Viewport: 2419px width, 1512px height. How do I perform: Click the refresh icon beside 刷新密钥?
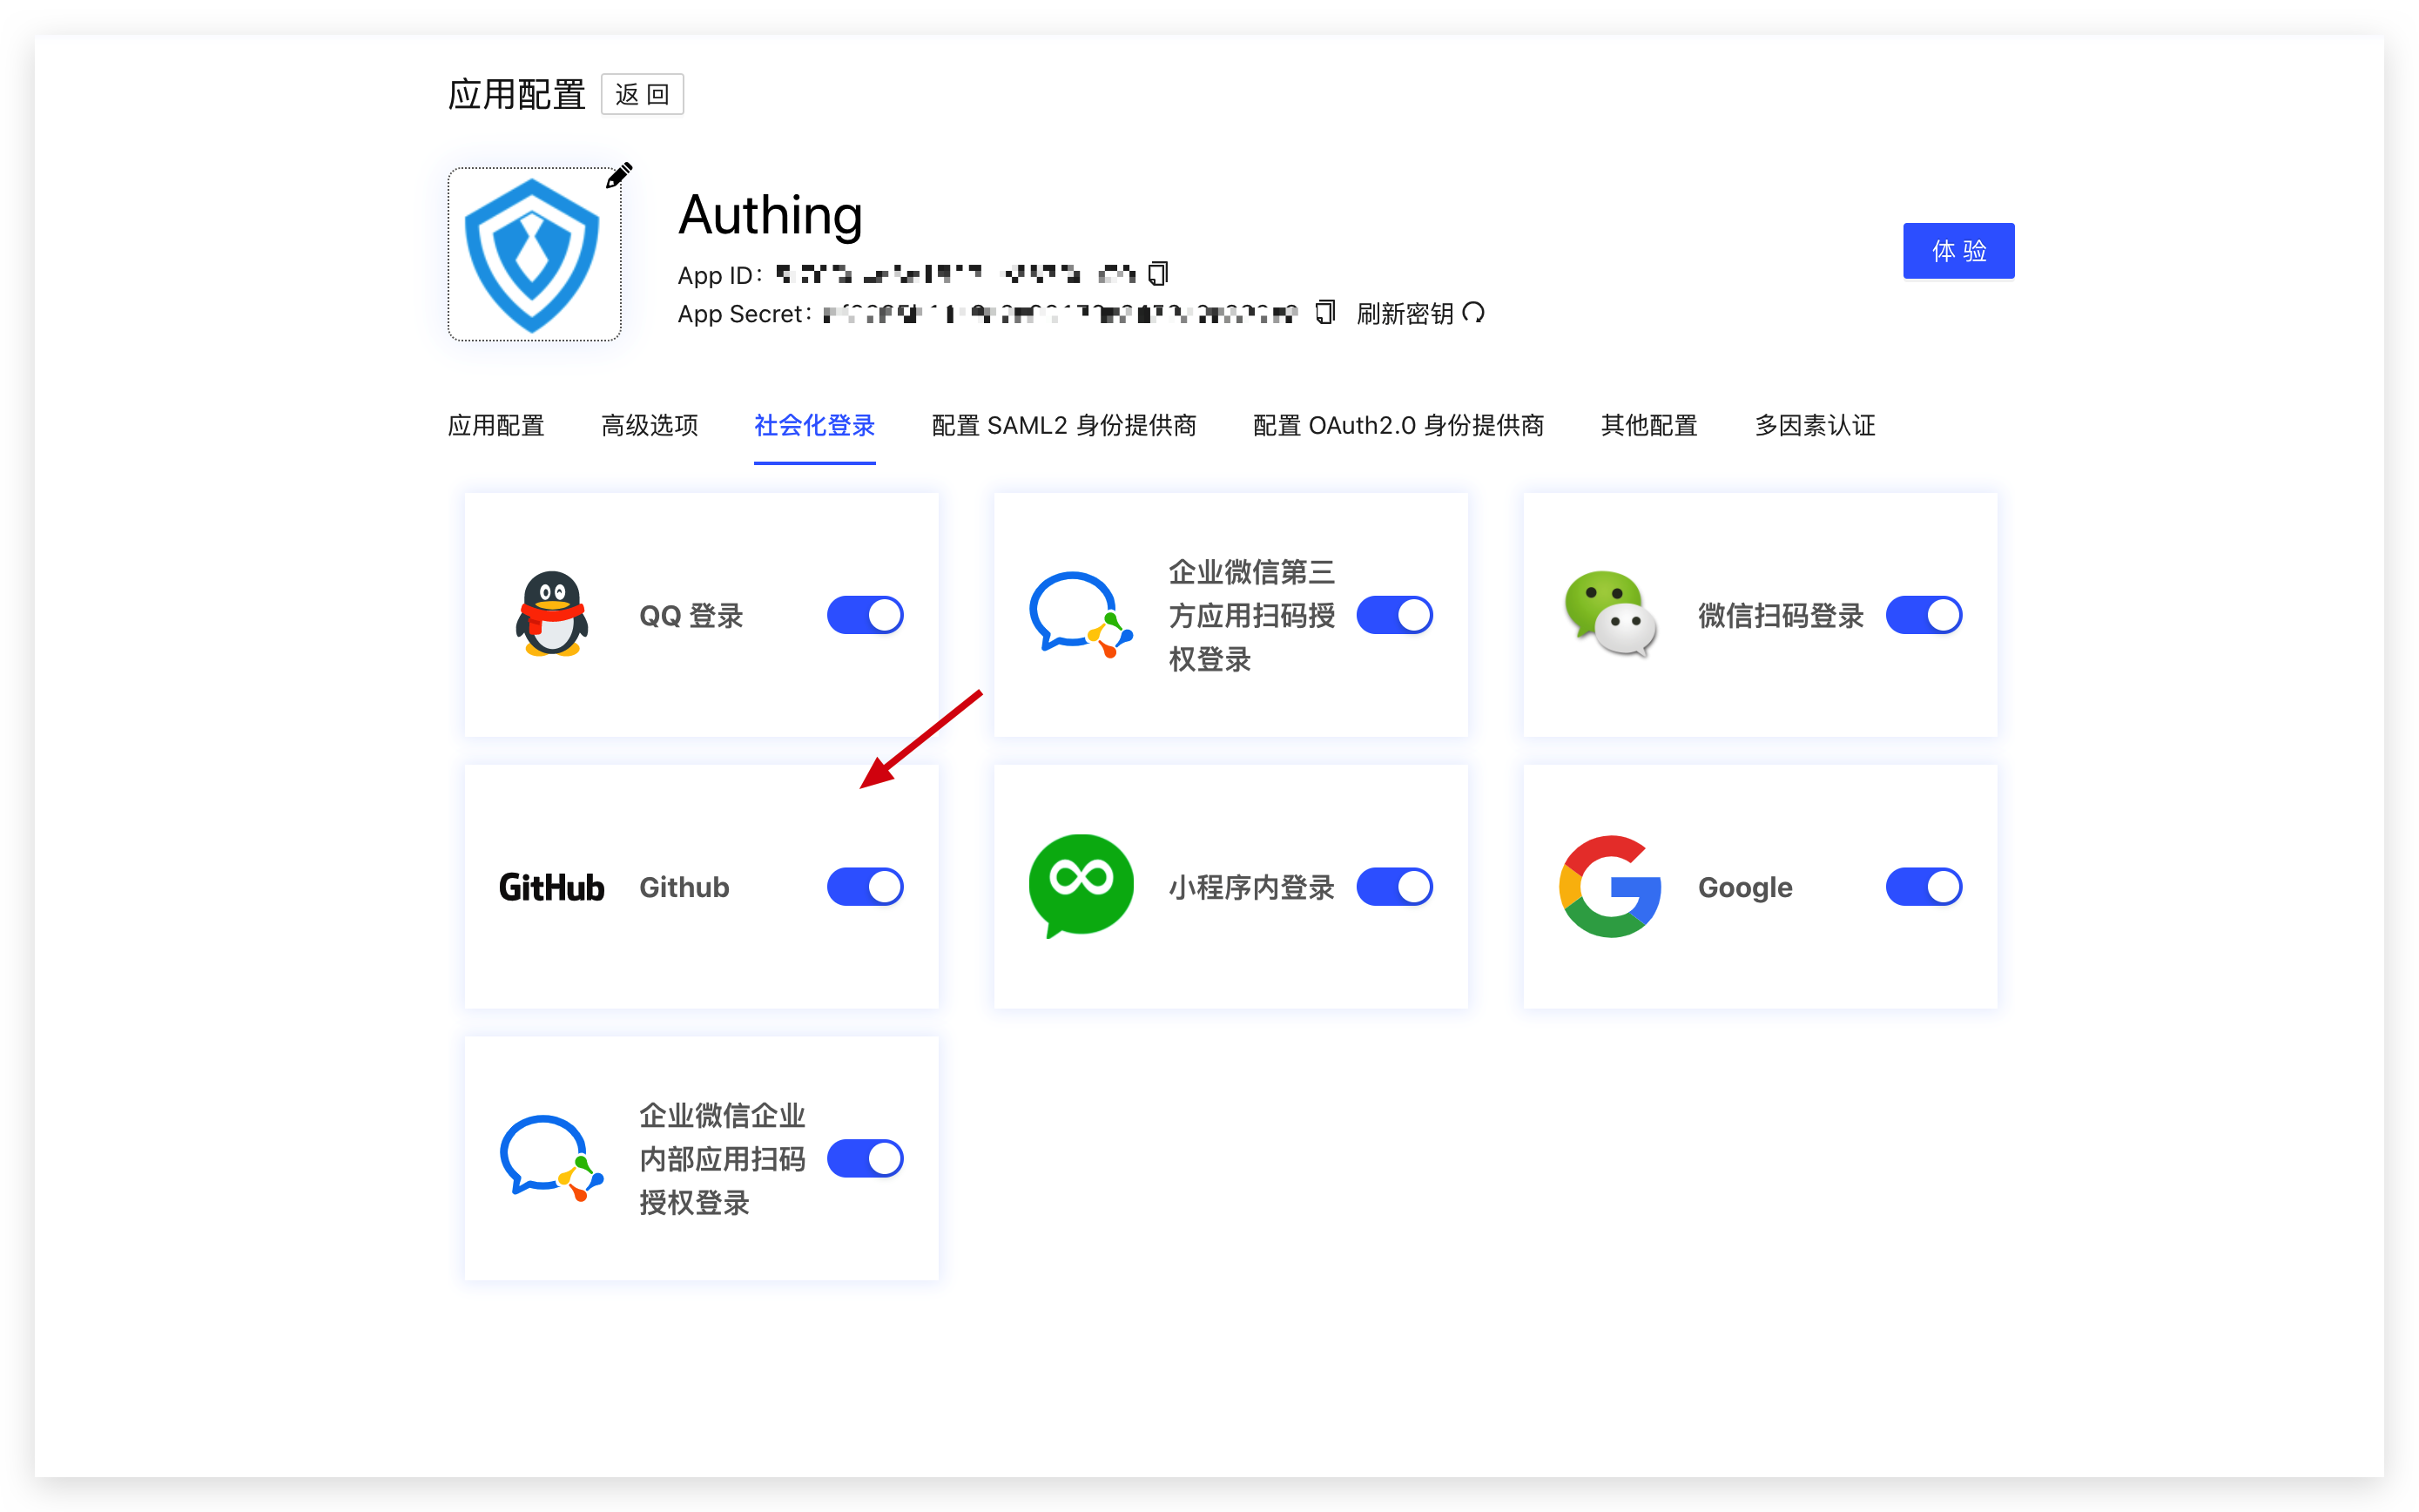[1472, 313]
